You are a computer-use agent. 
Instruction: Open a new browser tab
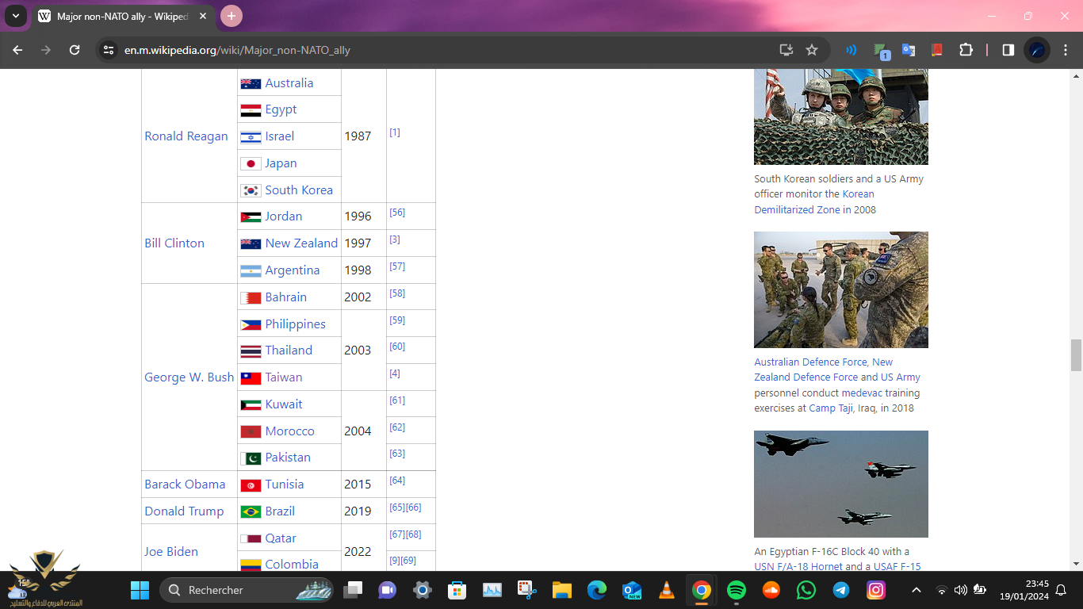(232, 16)
